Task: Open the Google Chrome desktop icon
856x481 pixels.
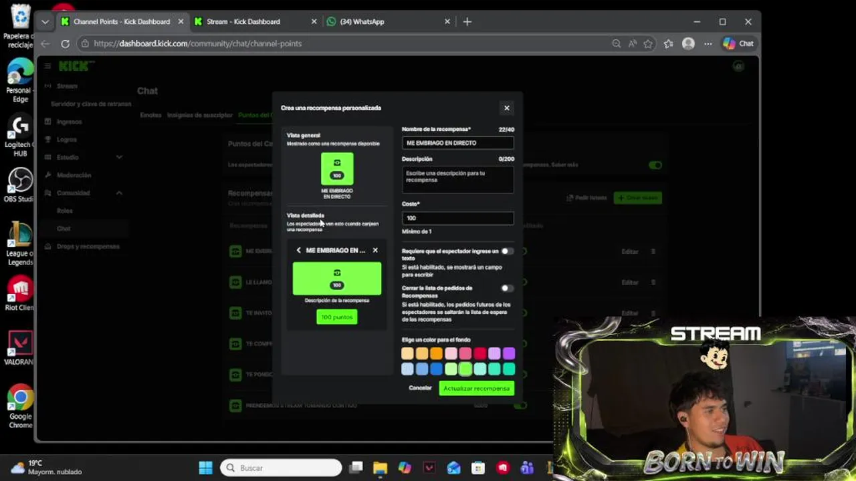Action: [x=20, y=406]
